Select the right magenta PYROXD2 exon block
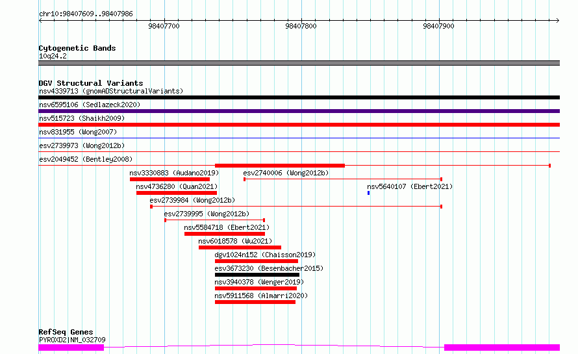 pos(502,348)
